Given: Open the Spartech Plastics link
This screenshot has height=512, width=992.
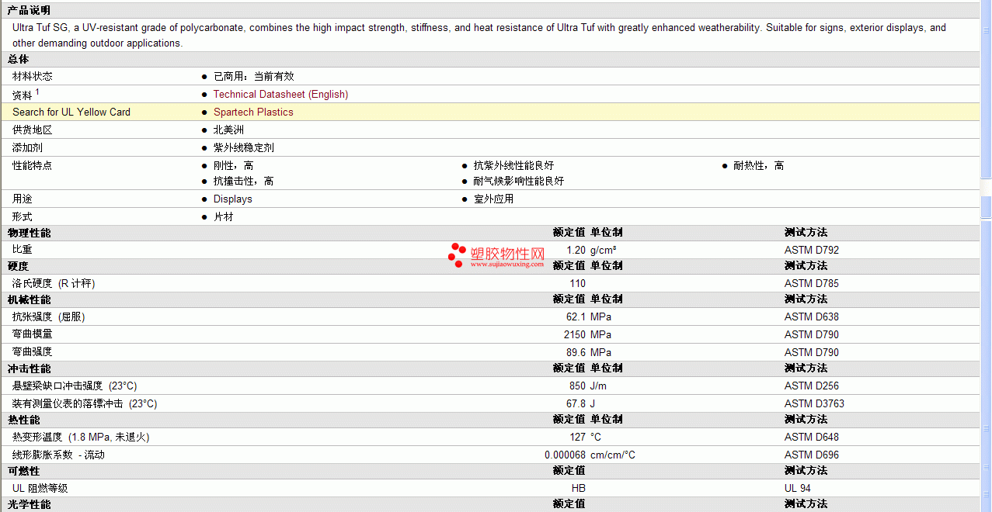Looking at the screenshot, I should click(253, 112).
